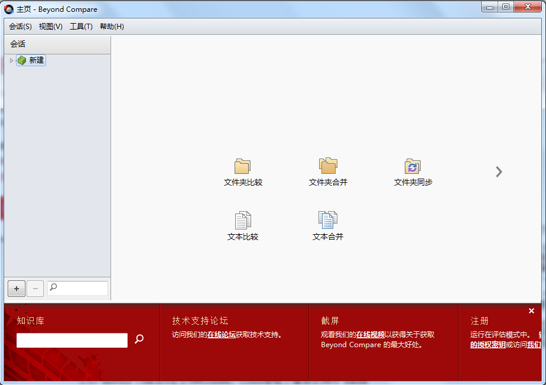The width and height of the screenshot is (546, 385).
Task: Follow the 在线论坛 link
Action: [x=222, y=335]
